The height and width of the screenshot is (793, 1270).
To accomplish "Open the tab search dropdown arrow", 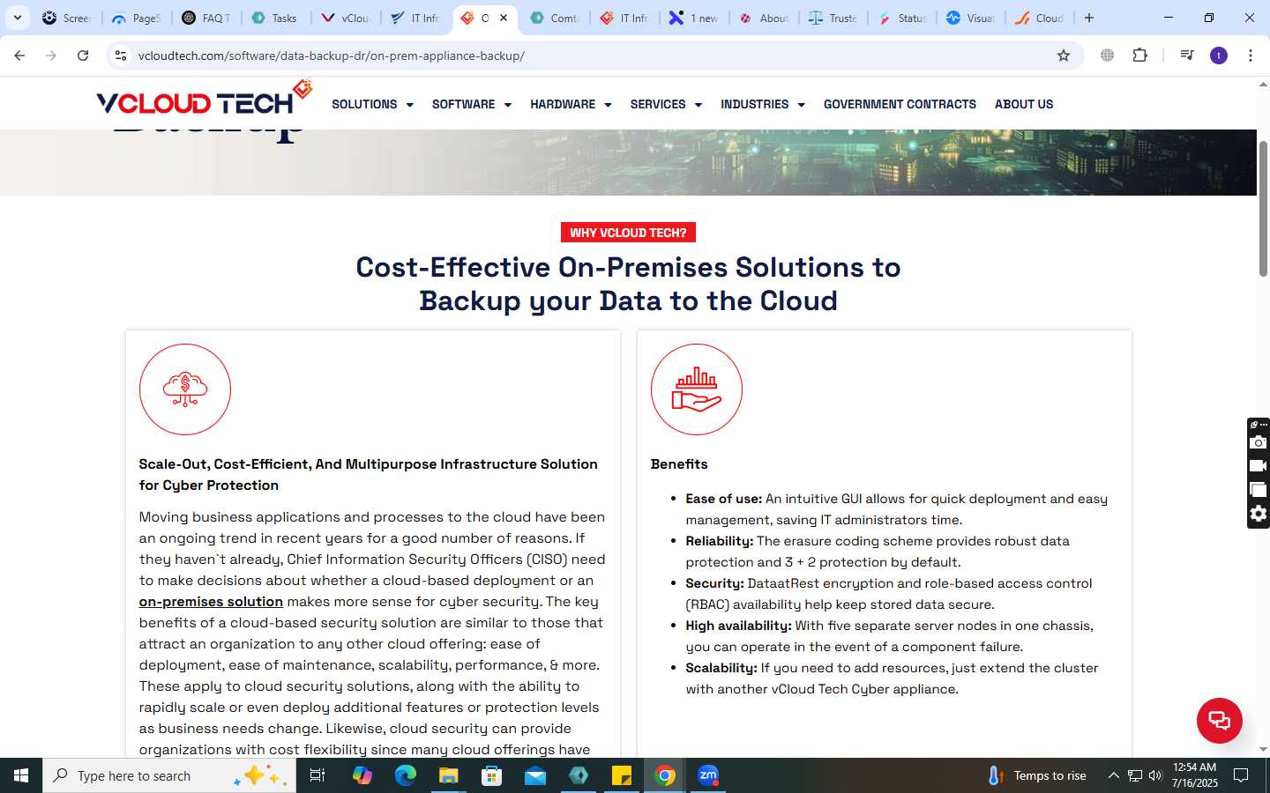I will [x=18, y=18].
